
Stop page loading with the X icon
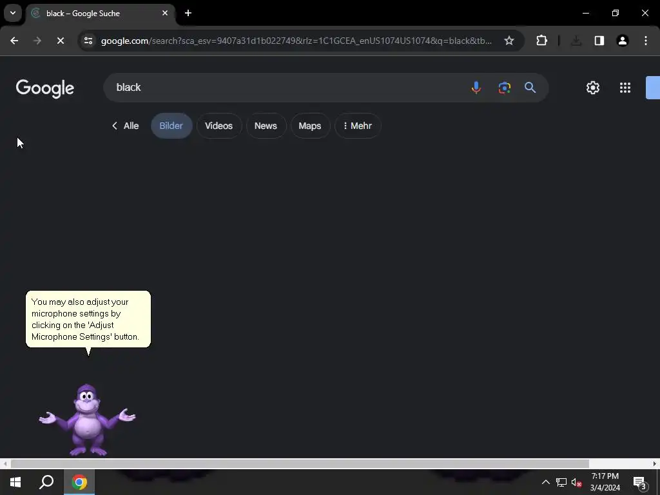tap(60, 41)
